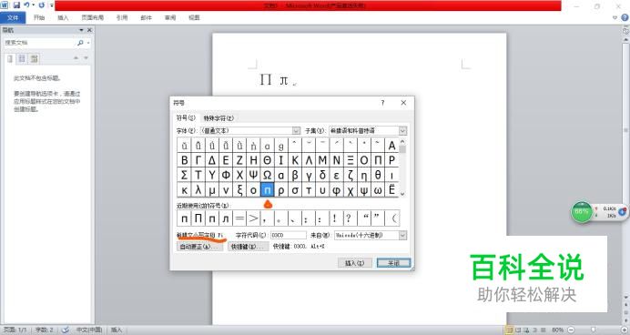Viewport: 630px width, 335px height.
Task: Open the Insert ribbon tab
Action: (63, 17)
